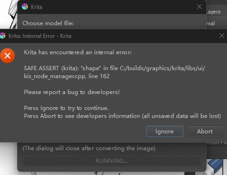Click the Brush Presets docker header
Screen dimensions: 227x175
217,143
